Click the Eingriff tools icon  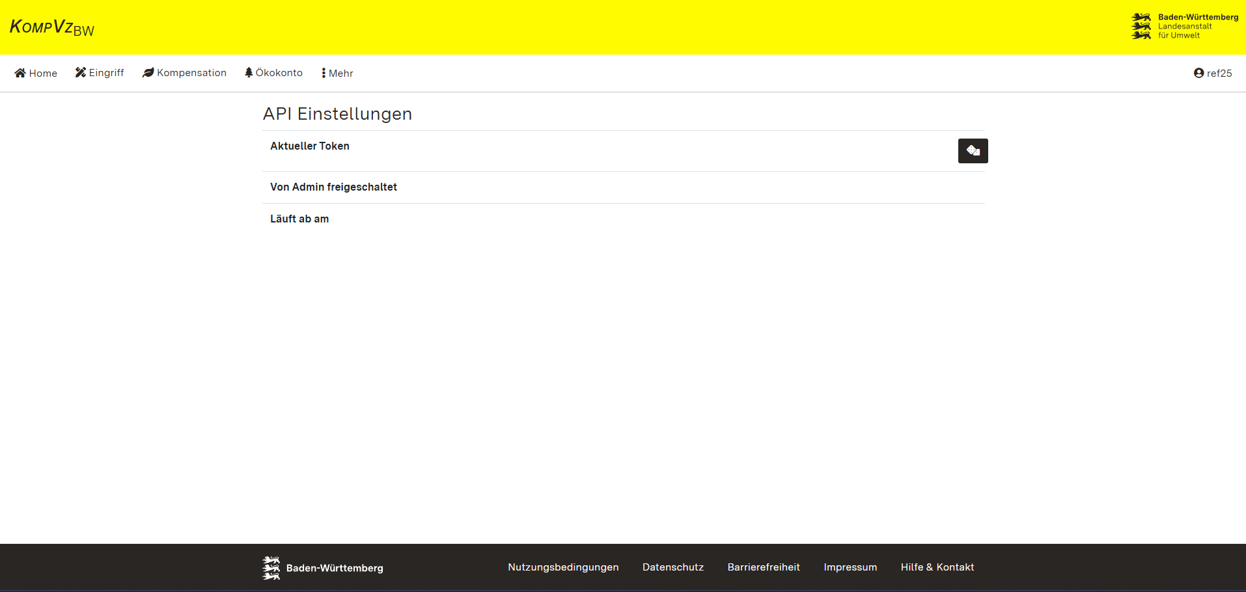click(81, 72)
